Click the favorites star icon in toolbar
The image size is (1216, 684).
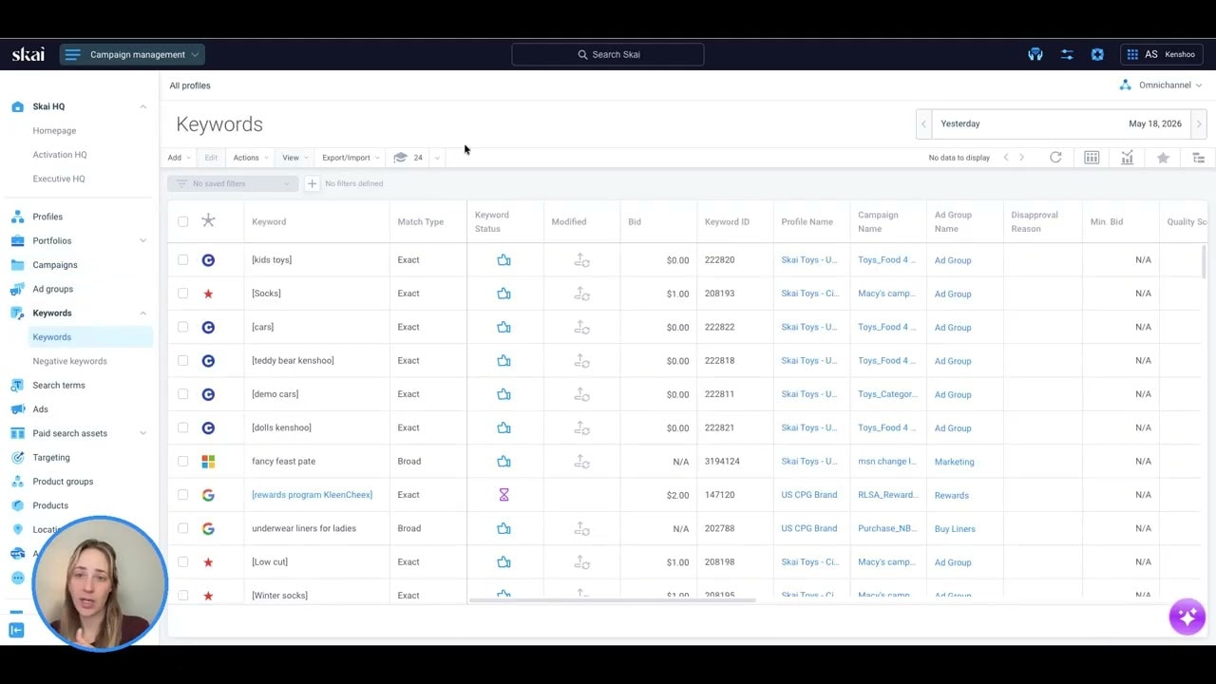[1163, 158]
